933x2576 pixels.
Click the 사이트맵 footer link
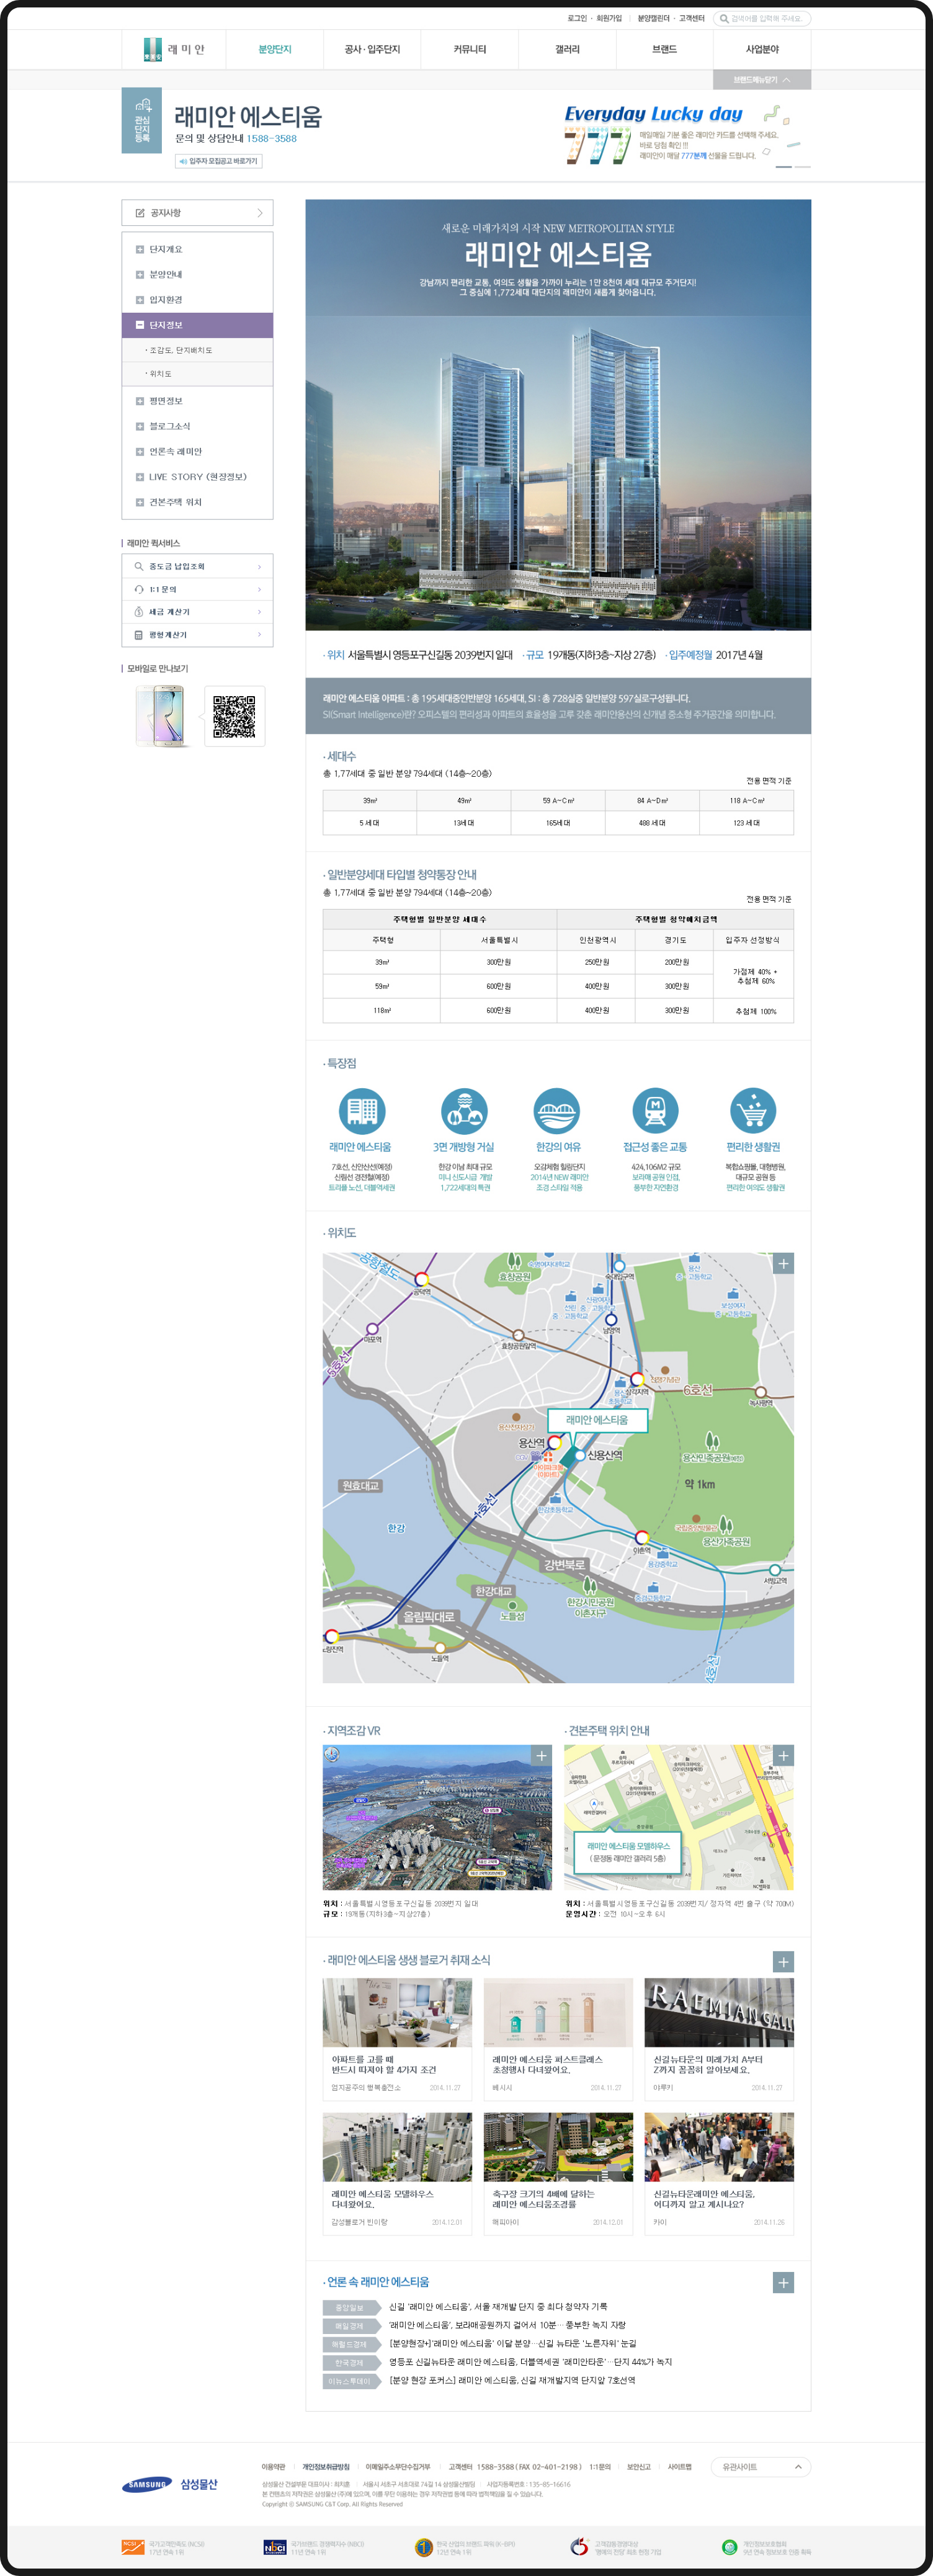(679, 2467)
